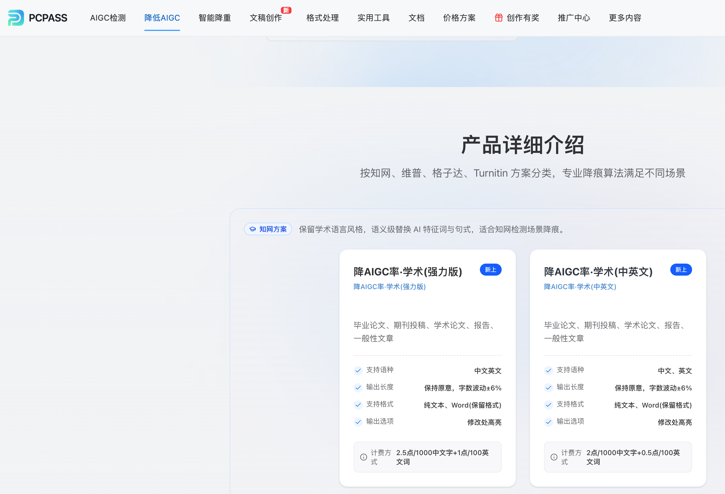Go to 文稿创作 in navigation
The image size is (725, 494).
pos(266,18)
